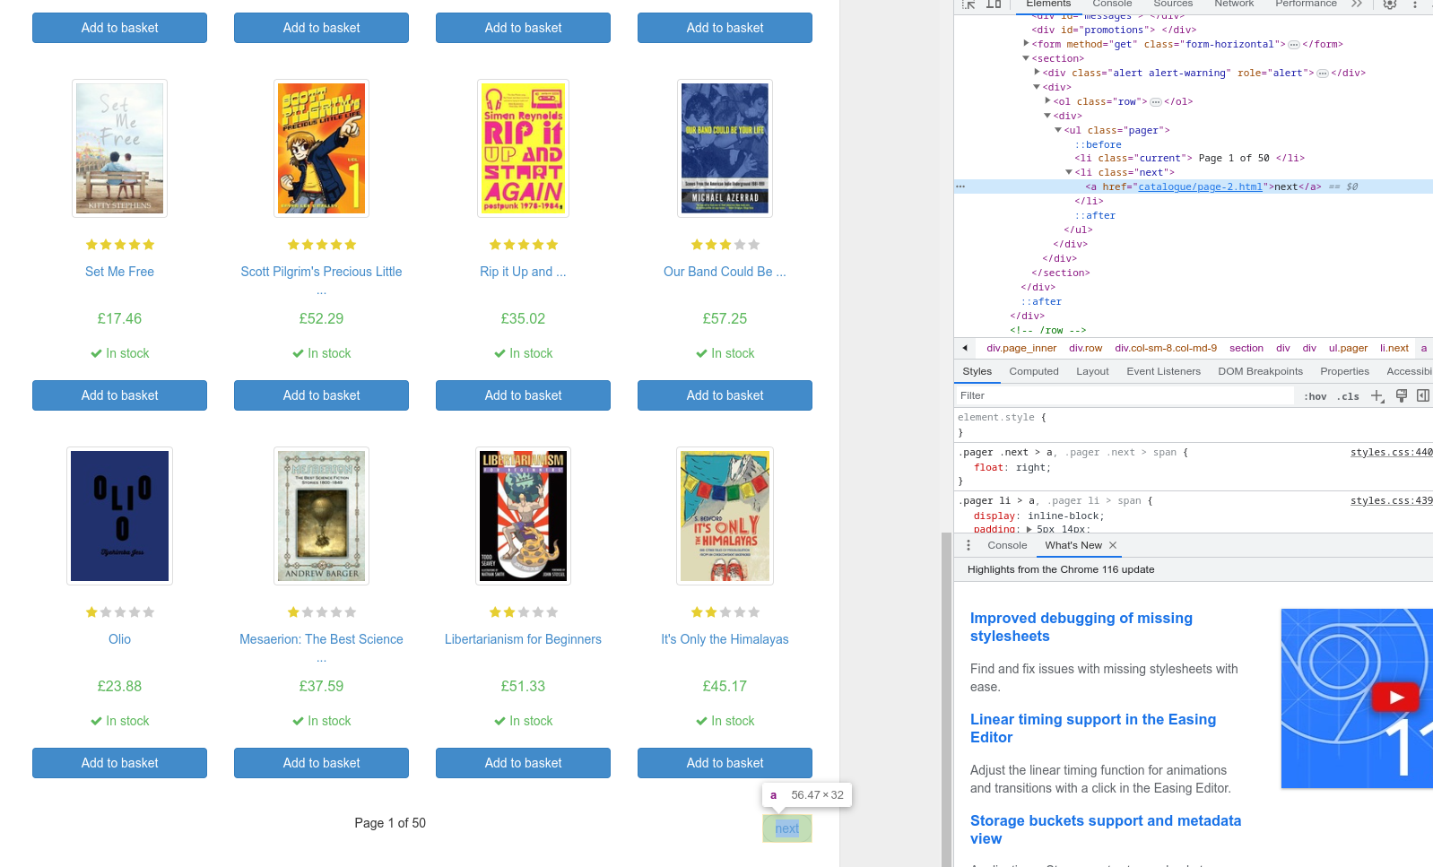Open DevTools settings gear
This screenshot has width=1433, height=867.
1389,4
